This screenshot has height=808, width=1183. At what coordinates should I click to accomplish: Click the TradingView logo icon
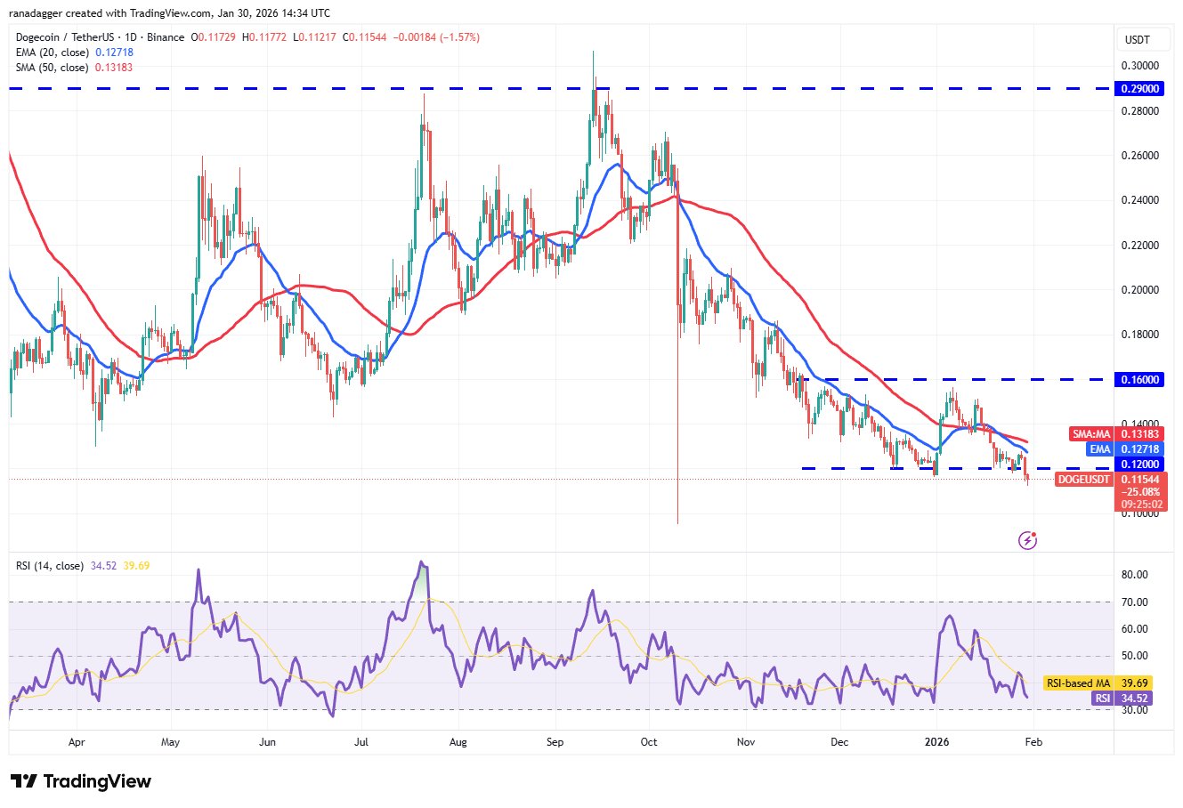click(x=24, y=781)
